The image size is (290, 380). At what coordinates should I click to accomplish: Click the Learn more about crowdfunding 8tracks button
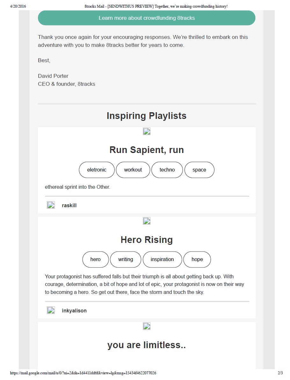click(147, 18)
